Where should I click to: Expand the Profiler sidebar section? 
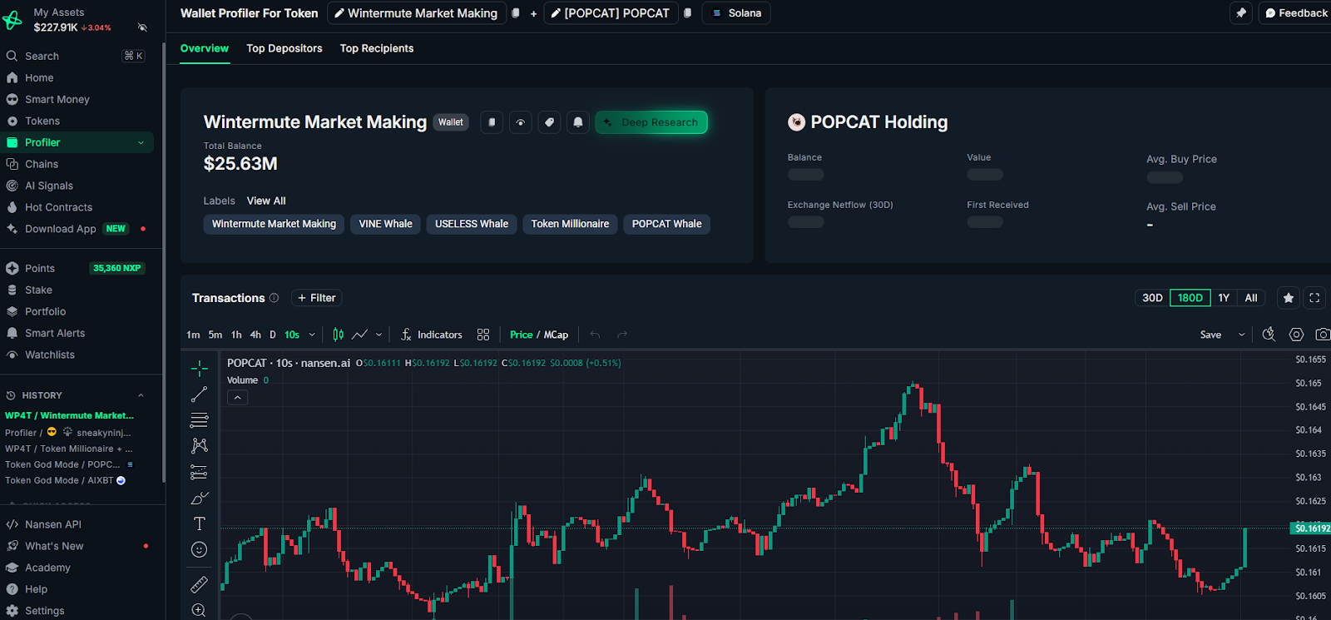[x=141, y=143]
